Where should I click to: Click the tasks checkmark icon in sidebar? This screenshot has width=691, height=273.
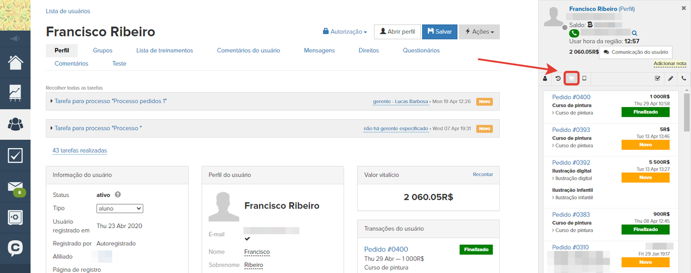point(16,156)
